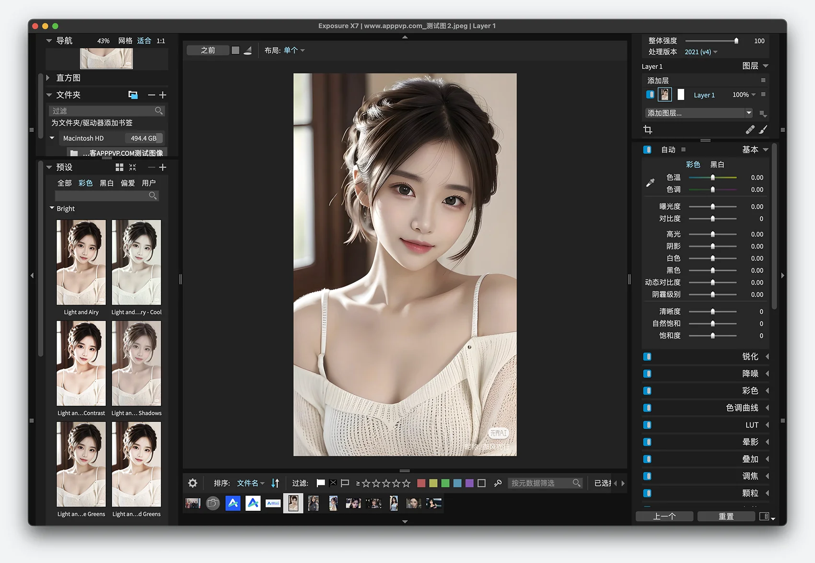Click the 上一个 button
This screenshot has width=815, height=563.
(664, 516)
